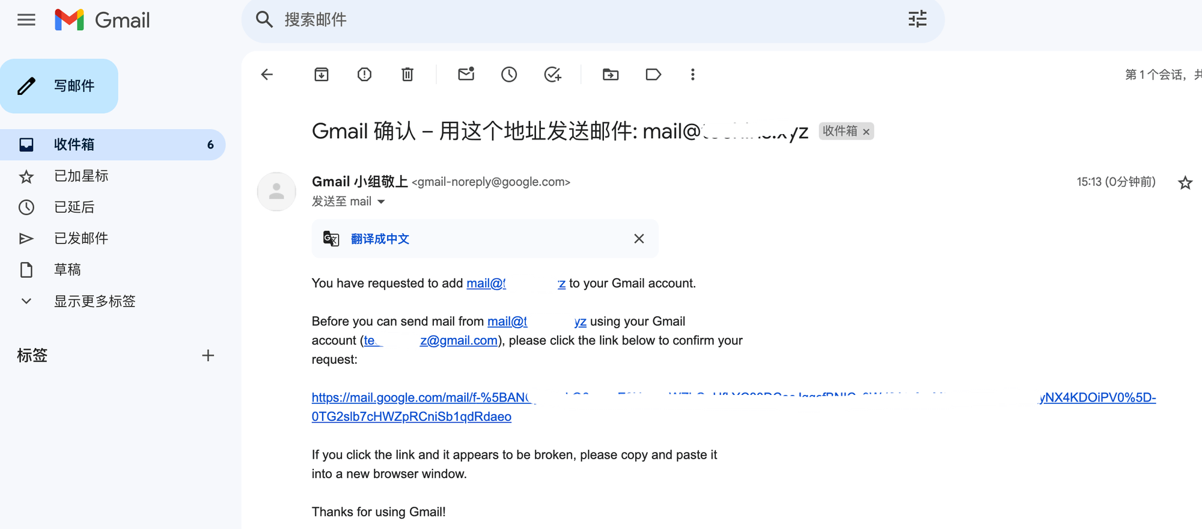The image size is (1202, 529).
Task: Click the 写邮件 compose button
Action: pyautogui.click(x=59, y=86)
